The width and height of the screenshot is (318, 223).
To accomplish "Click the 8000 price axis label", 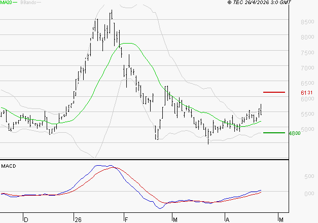I will (x=307, y=37).
